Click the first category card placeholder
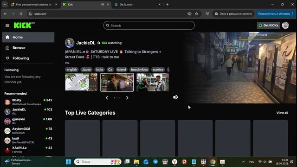The image size is (297, 167). (x=82, y=138)
